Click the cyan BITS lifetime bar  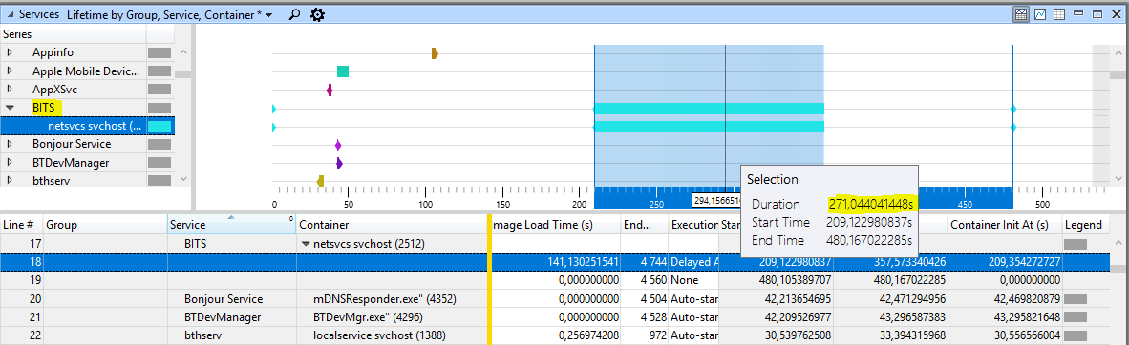pos(709,109)
